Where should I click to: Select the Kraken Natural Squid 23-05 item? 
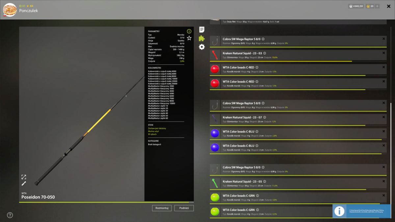click(x=298, y=184)
